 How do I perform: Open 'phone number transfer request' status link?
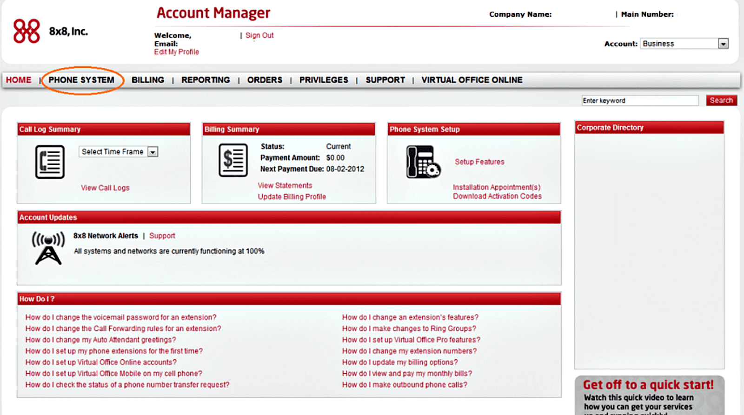[127, 384]
